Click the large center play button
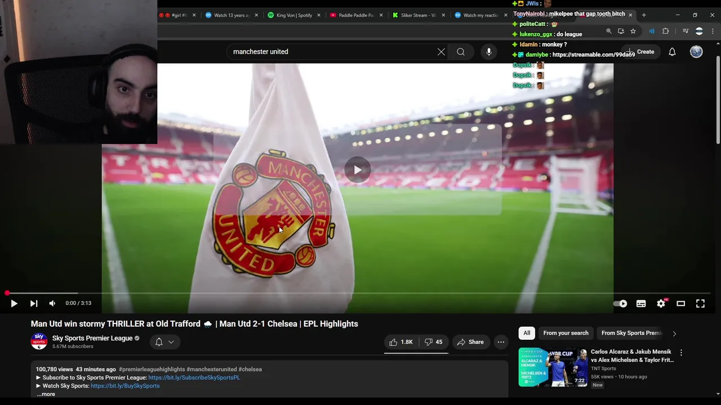 coord(358,170)
